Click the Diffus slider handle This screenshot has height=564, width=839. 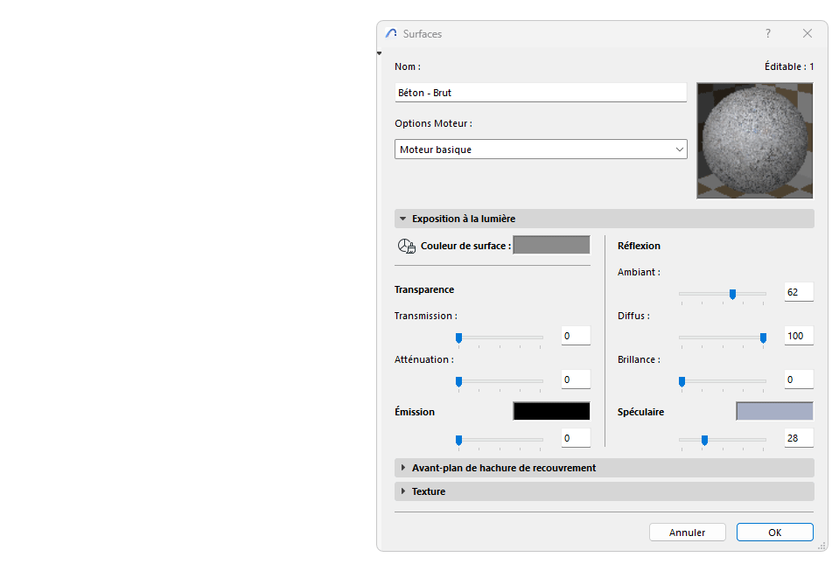(762, 338)
